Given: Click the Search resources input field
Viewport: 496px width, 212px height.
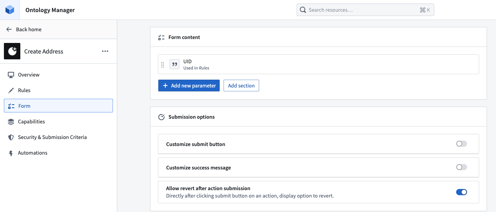Looking at the screenshot, I should click(x=365, y=10).
